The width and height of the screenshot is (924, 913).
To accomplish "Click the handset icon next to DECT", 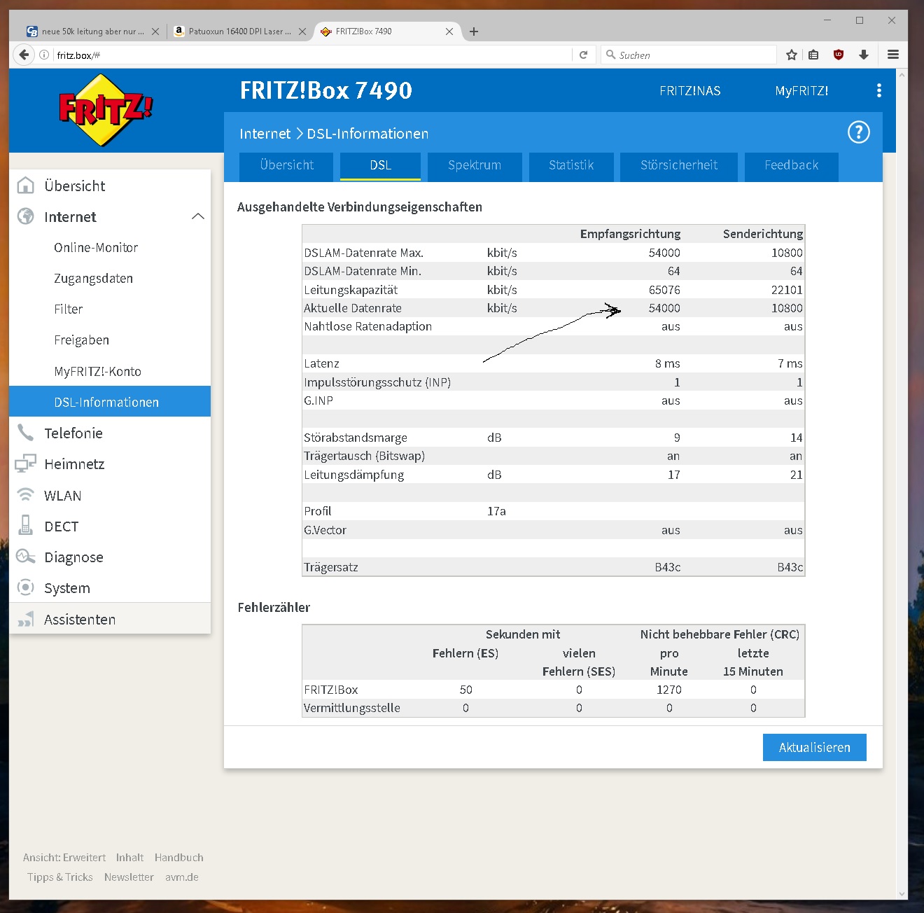I will tap(26, 525).
